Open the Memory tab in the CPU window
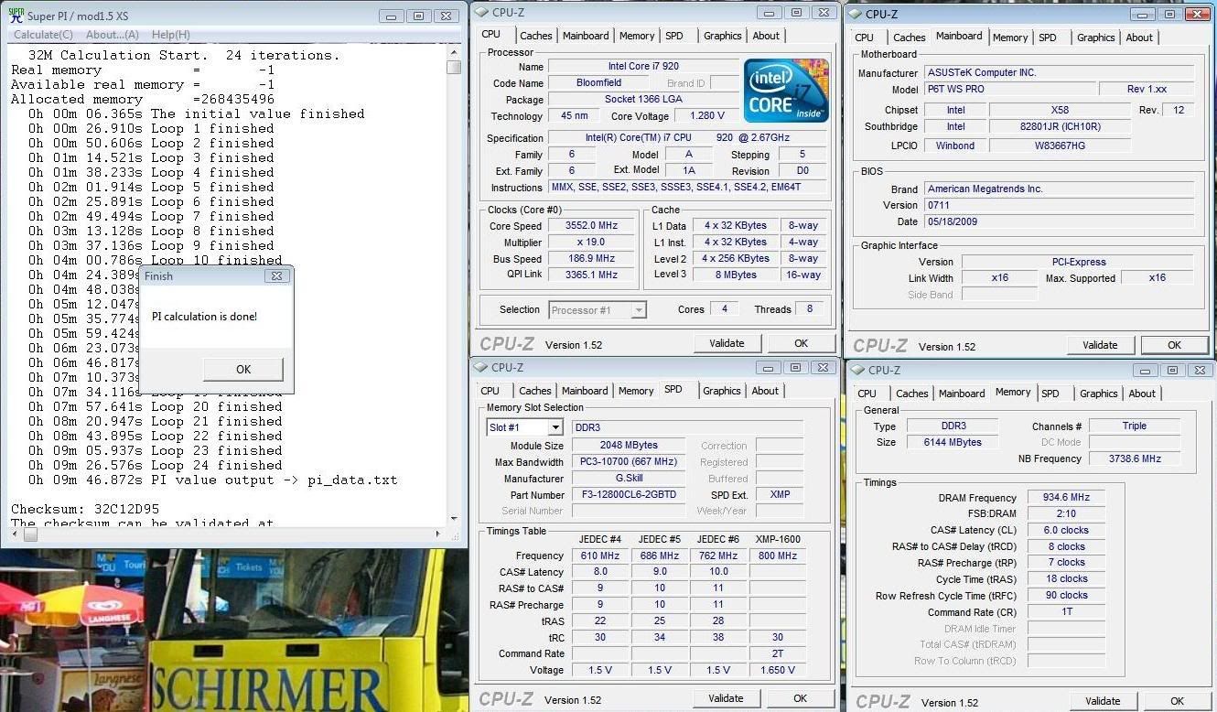Image resolution: width=1217 pixels, height=712 pixels. pyautogui.click(x=637, y=36)
